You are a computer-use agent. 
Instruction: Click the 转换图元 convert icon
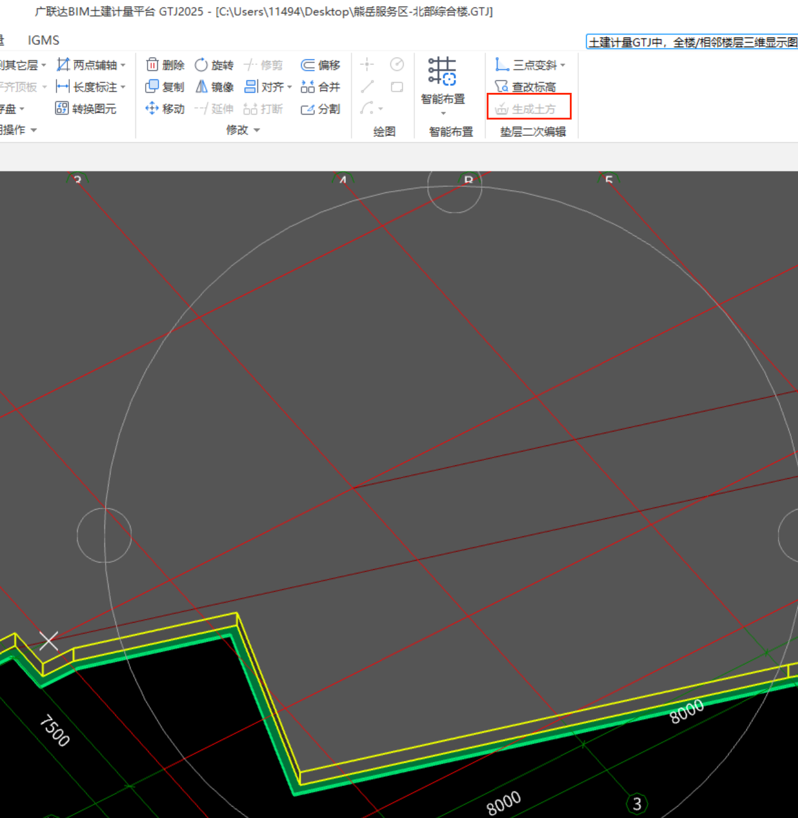point(62,109)
